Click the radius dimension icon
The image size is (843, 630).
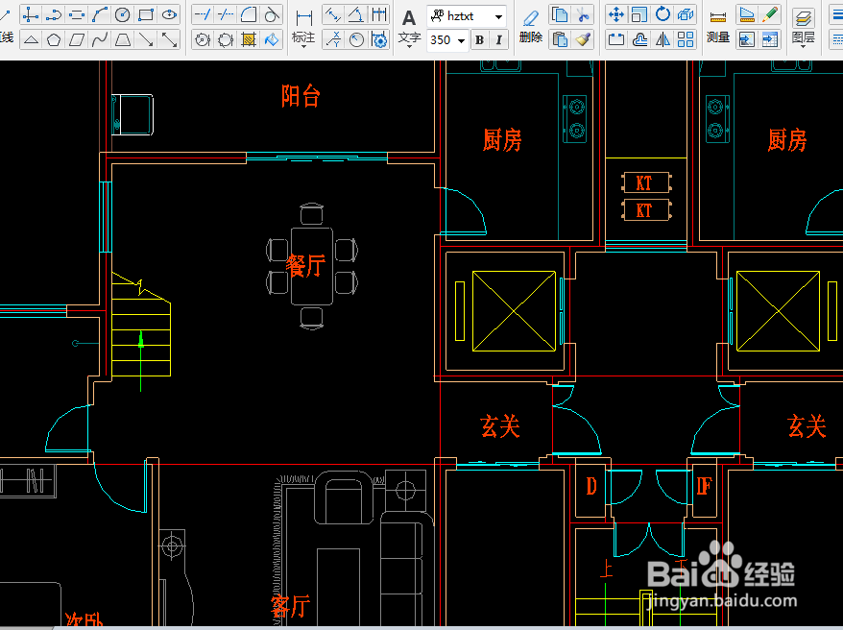click(356, 39)
